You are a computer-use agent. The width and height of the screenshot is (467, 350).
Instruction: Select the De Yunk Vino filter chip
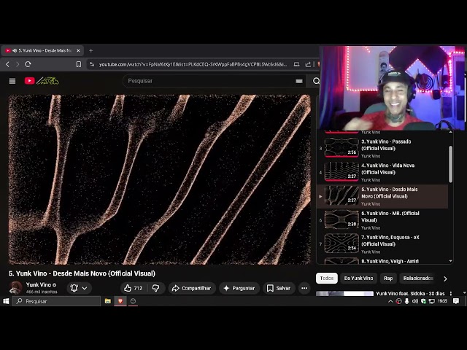pyautogui.click(x=358, y=279)
